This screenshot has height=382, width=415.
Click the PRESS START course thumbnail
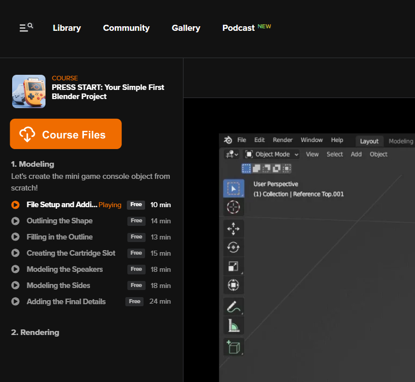[x=29, y=91]
